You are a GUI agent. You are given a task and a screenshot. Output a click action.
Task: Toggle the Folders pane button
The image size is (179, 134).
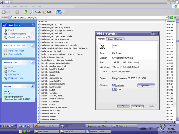pyautogui.click(x=48, y=12)
